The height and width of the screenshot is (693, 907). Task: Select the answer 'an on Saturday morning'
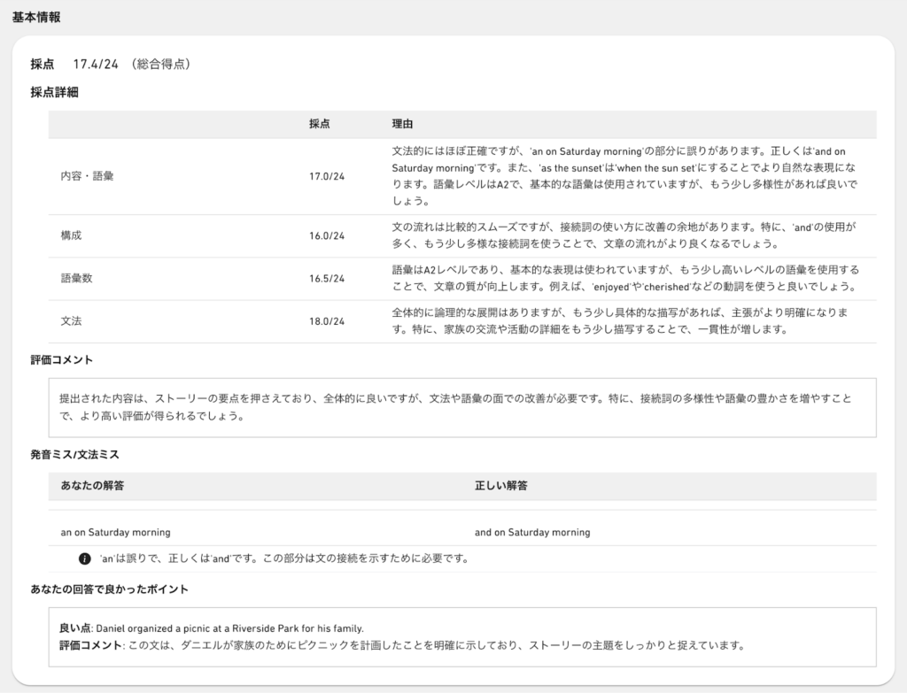(x=115, y=532)
